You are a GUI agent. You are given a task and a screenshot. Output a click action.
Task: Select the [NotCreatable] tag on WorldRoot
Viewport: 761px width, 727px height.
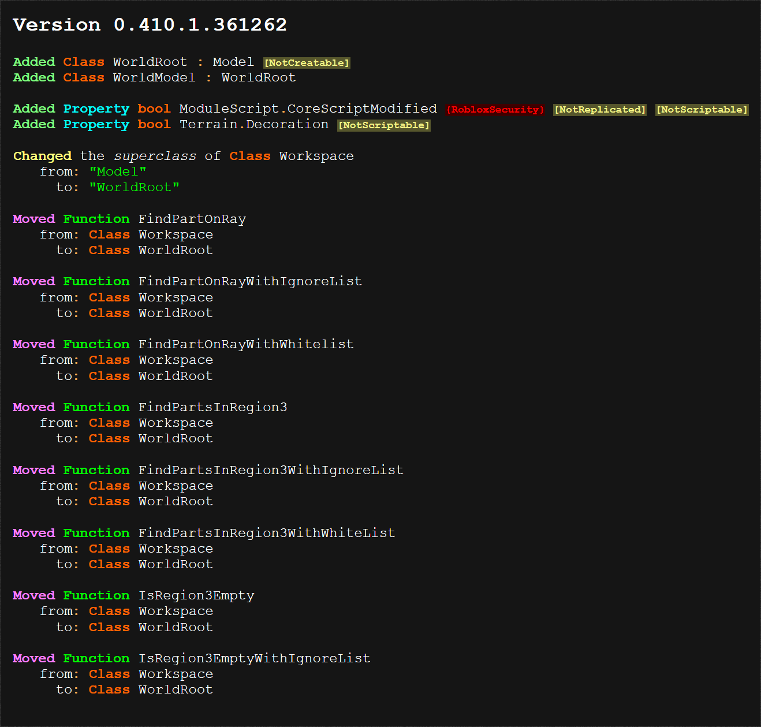307,63
